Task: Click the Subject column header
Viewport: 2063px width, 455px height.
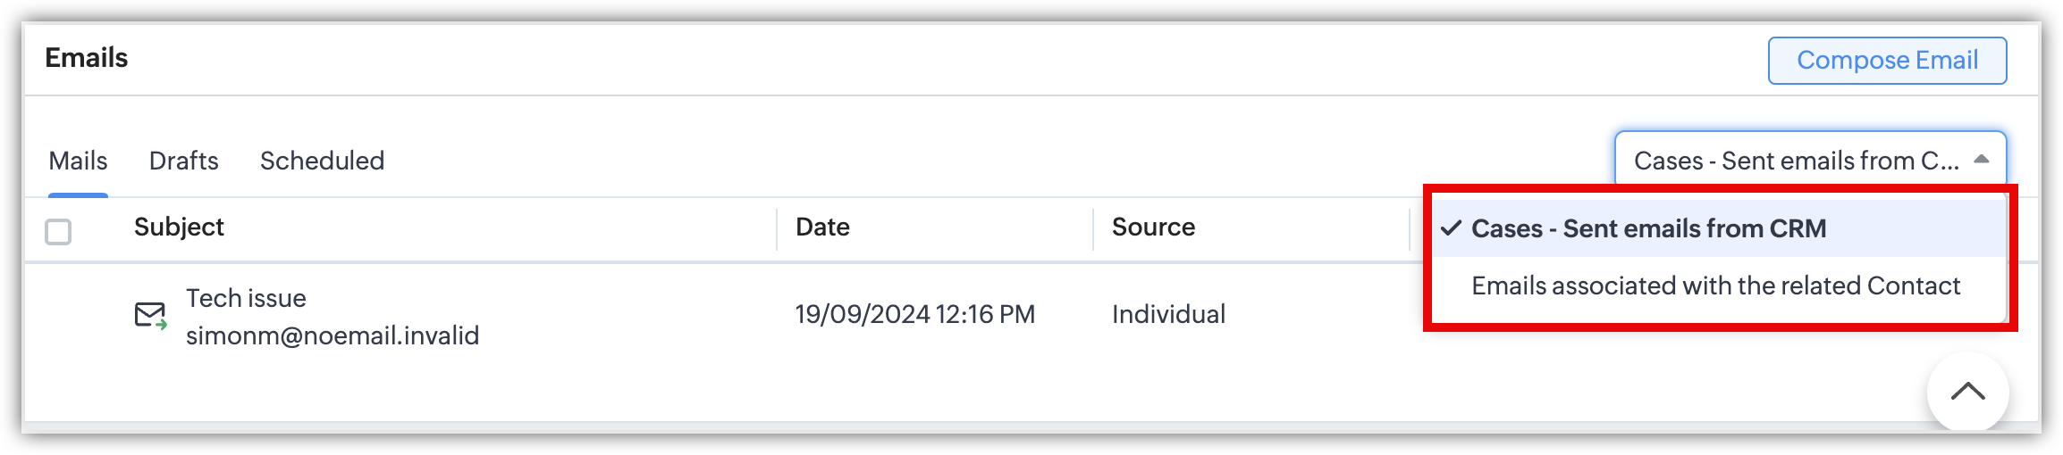Action: 179,227
